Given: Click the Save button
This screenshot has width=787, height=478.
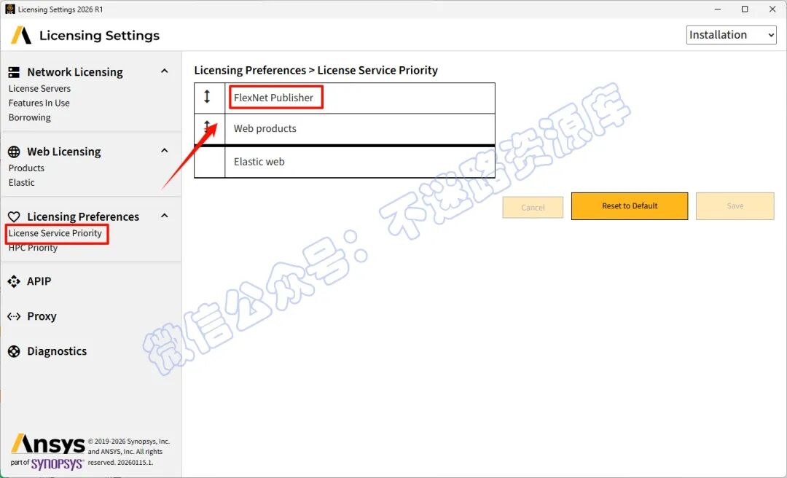Looking at the screenshot, I should click(735, 206).
